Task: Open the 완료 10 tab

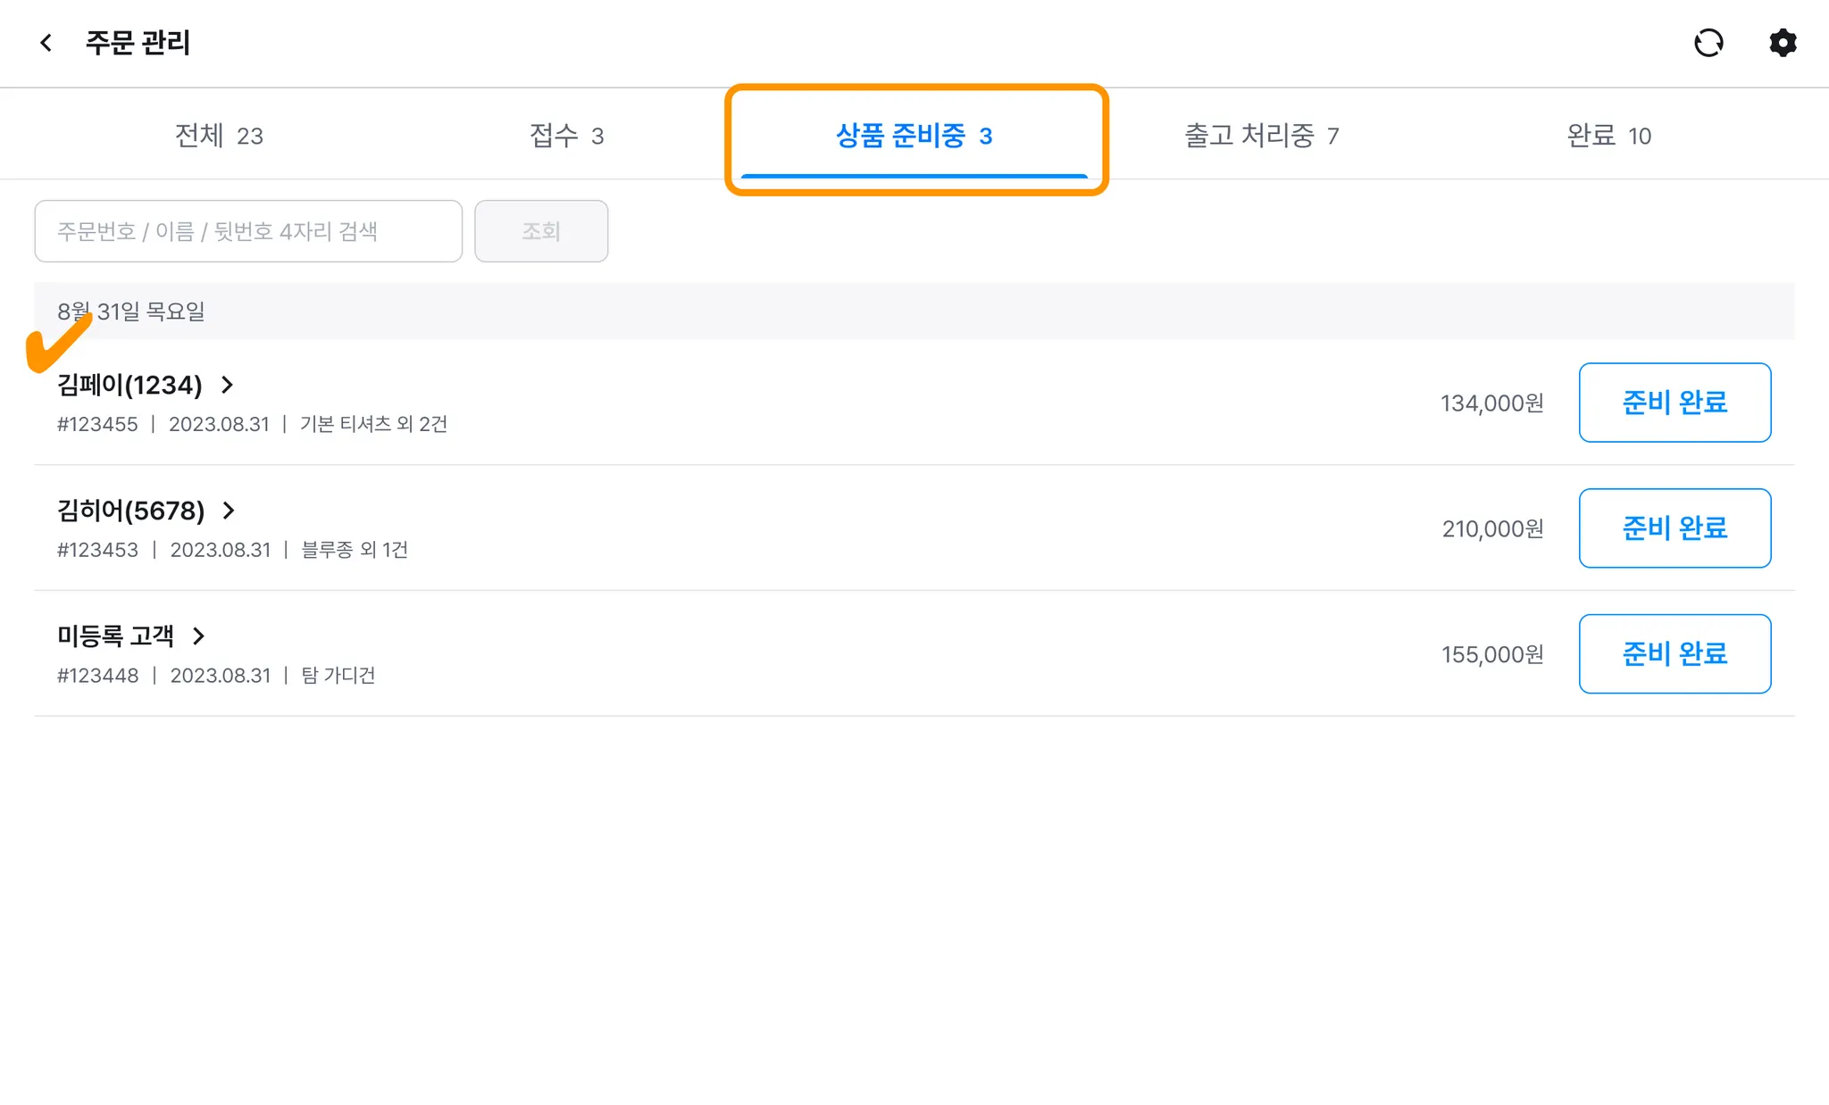Action: tap(1608, 136)
